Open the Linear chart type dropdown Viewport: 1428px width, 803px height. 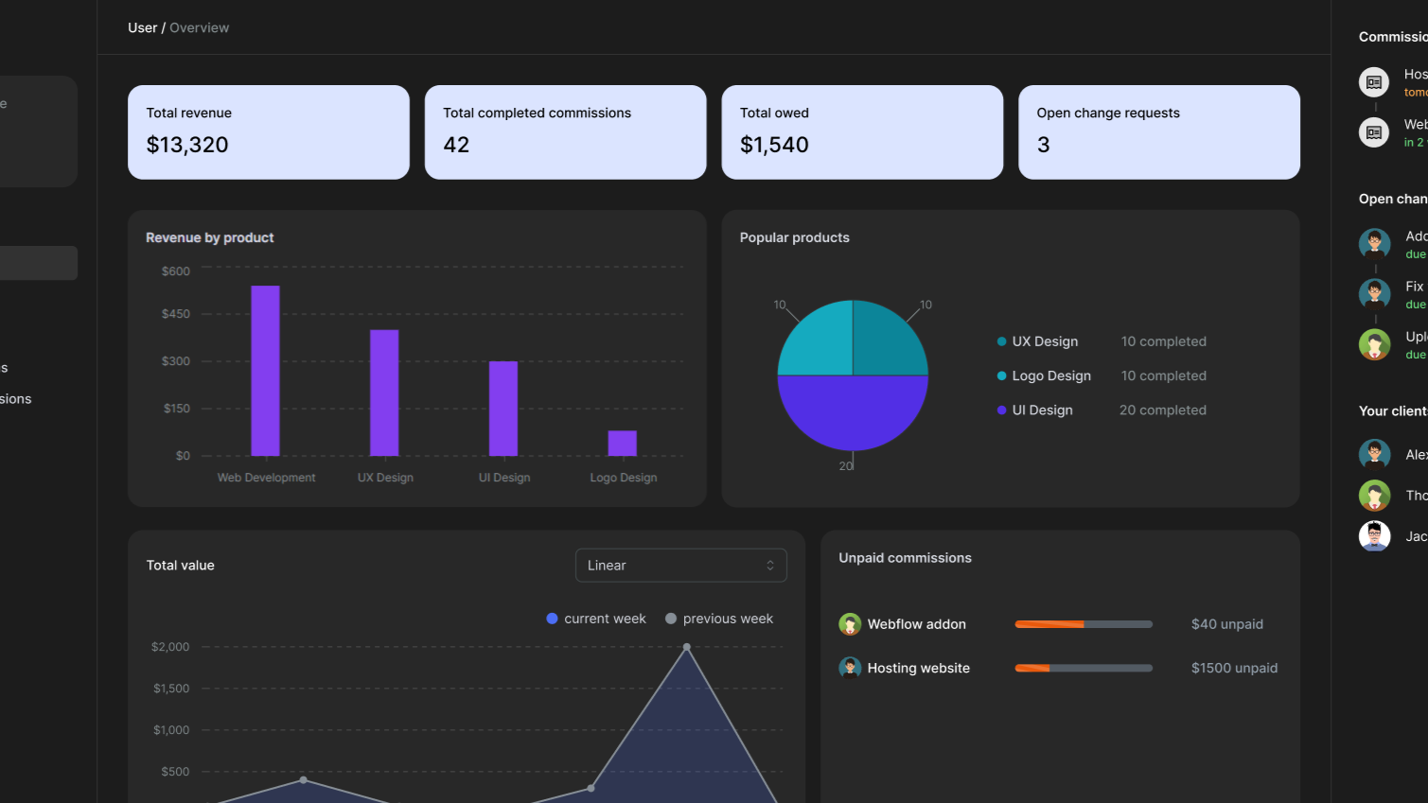point(680,565)
